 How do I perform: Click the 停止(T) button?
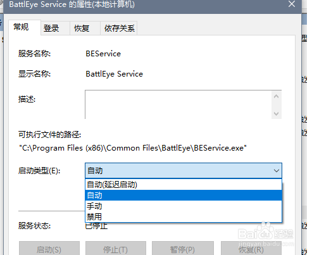(x=116, y=249)
